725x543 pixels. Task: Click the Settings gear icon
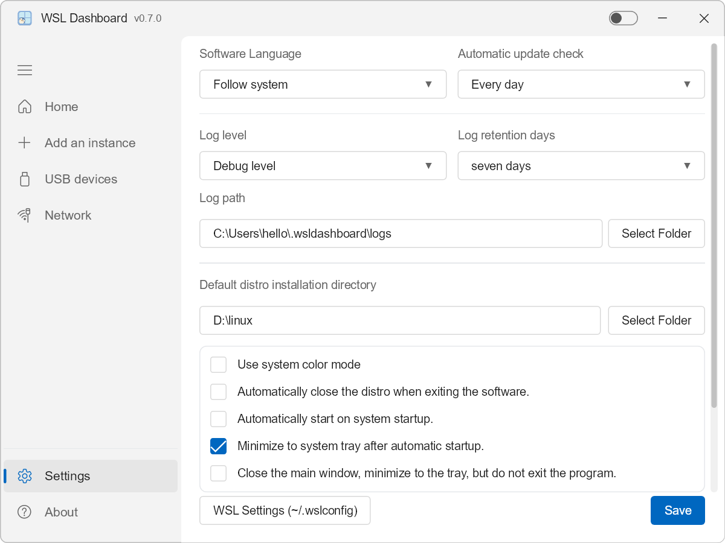pos(24,476)
